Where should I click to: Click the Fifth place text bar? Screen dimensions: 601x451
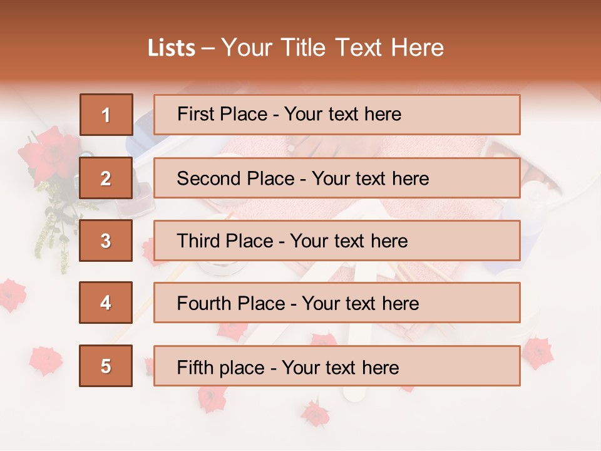coord(337,366)
